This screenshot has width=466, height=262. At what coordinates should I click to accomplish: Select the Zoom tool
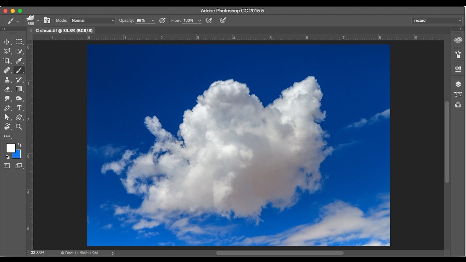click(x=19, y=127)
